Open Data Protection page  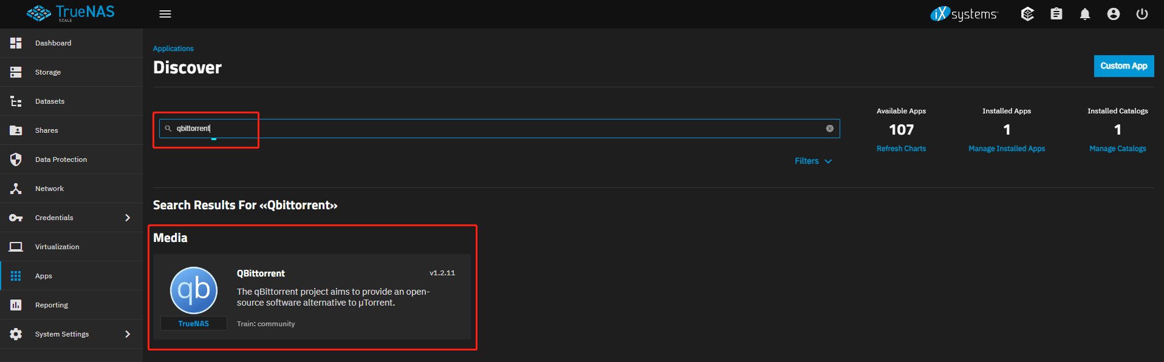click(71, 159)
